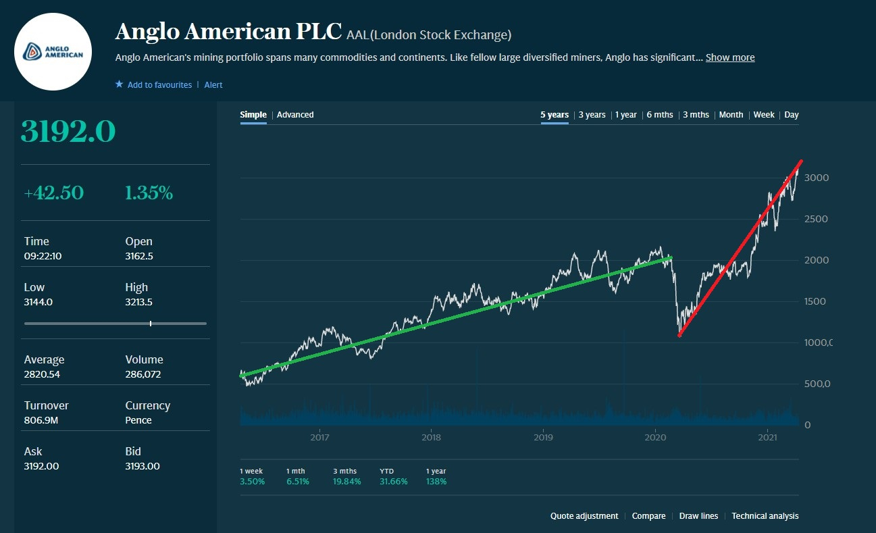
Task: Select the 5 years time range
Action: [555, 115]
